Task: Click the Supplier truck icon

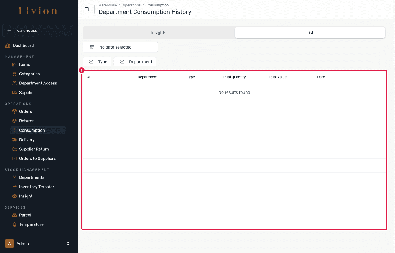Action: click(x=14, y=93)
